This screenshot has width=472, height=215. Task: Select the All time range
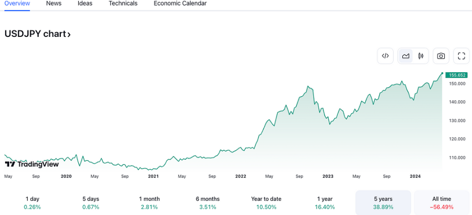(x=441, y=203)
